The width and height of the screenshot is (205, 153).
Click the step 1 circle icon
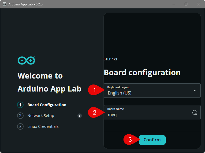click(20, 105)
